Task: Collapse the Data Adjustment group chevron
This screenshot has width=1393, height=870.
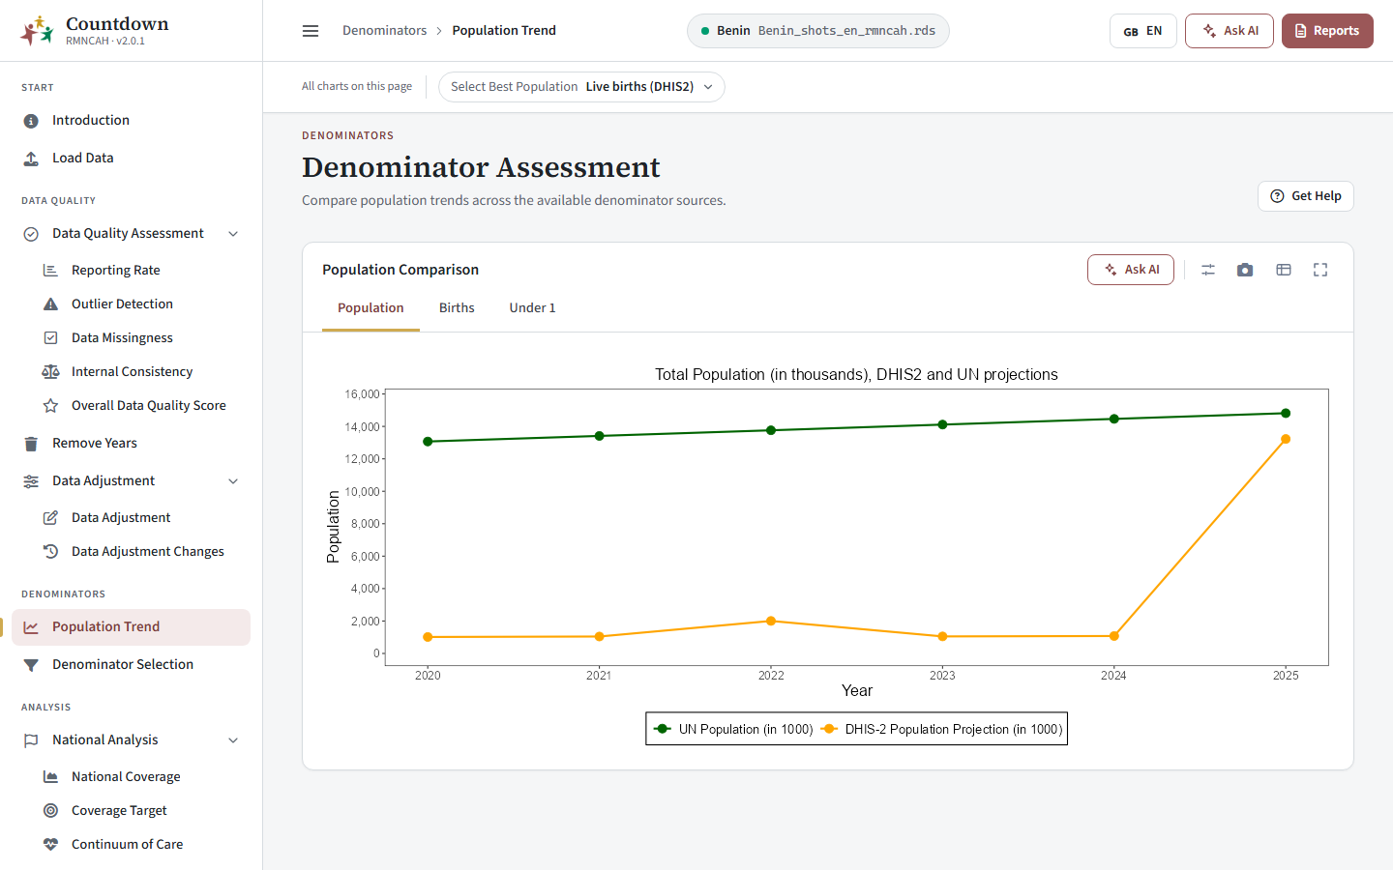Action: coord(233,481)
